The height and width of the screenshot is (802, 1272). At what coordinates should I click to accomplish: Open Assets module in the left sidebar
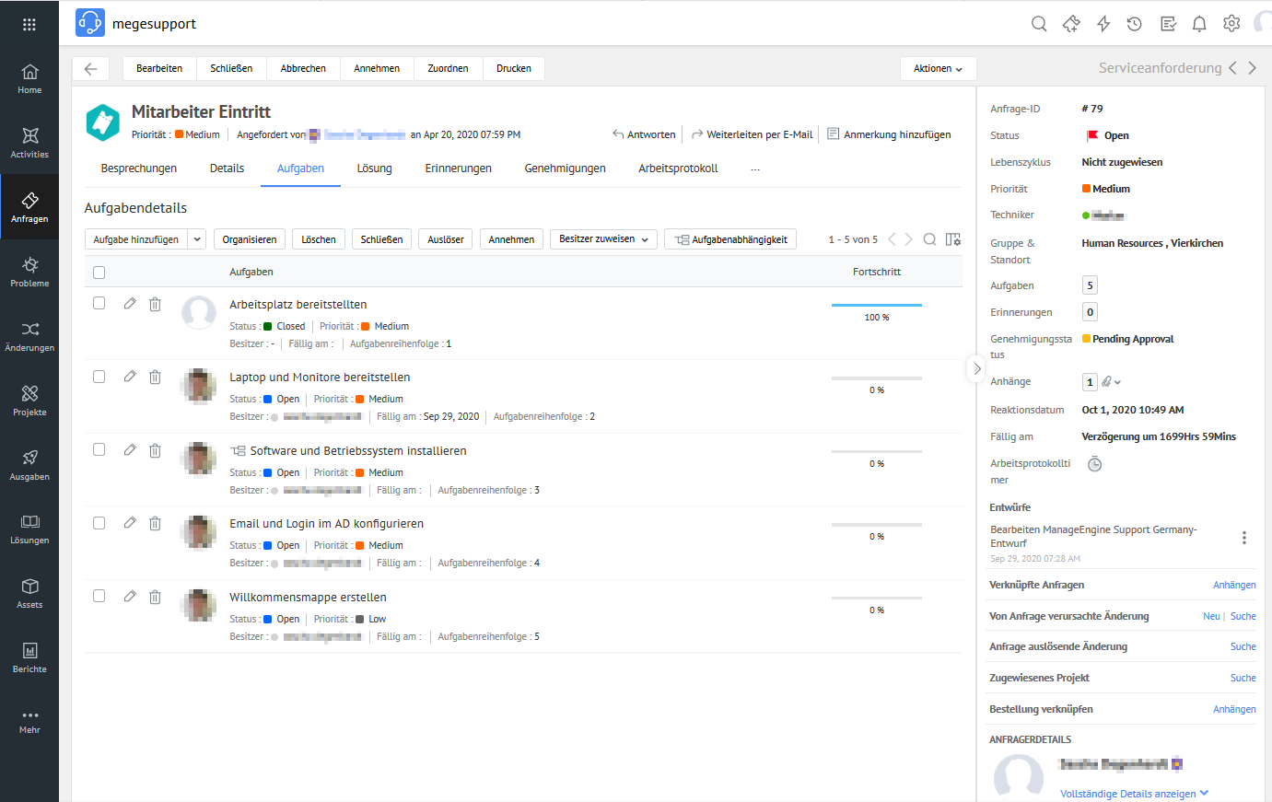[29, 593]
